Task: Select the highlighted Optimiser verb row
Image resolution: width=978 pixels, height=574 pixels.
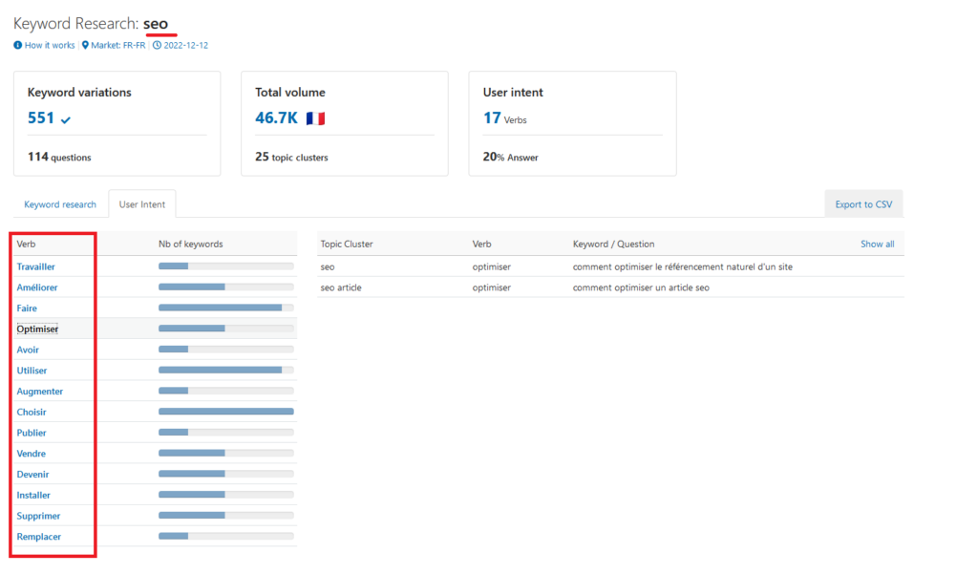Action: [37, 329]
